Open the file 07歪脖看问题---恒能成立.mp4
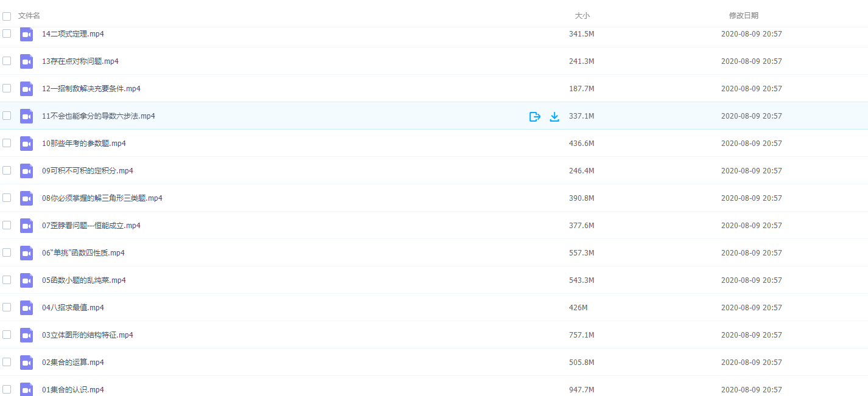 (91, 226)
